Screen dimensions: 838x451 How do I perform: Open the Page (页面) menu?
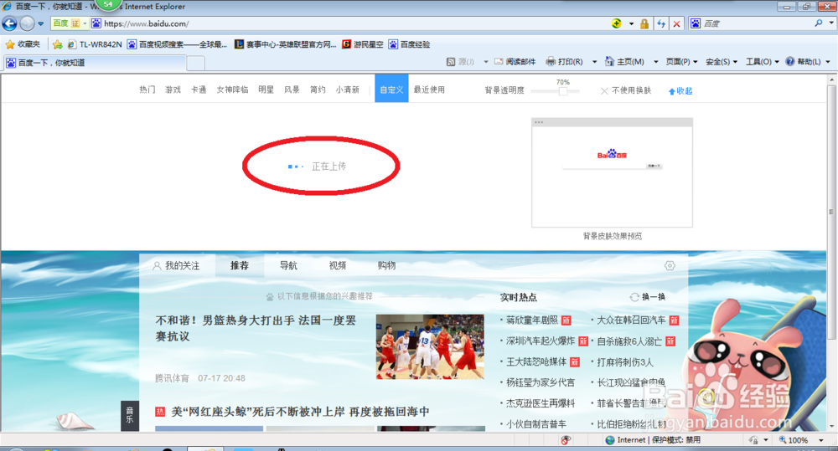pyautogui.click(x=681, y=62)
